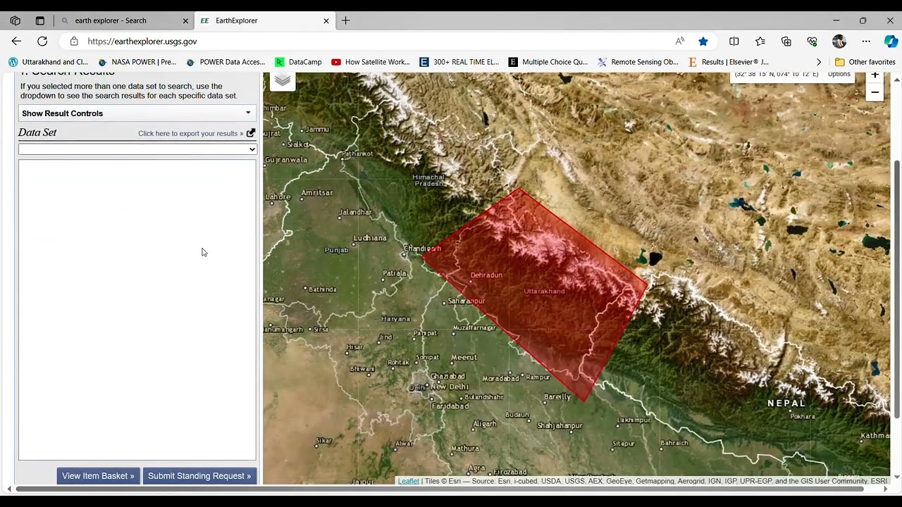
Task: Open the Collections icon
Action: pyautogui.click(x=786, y=42)
